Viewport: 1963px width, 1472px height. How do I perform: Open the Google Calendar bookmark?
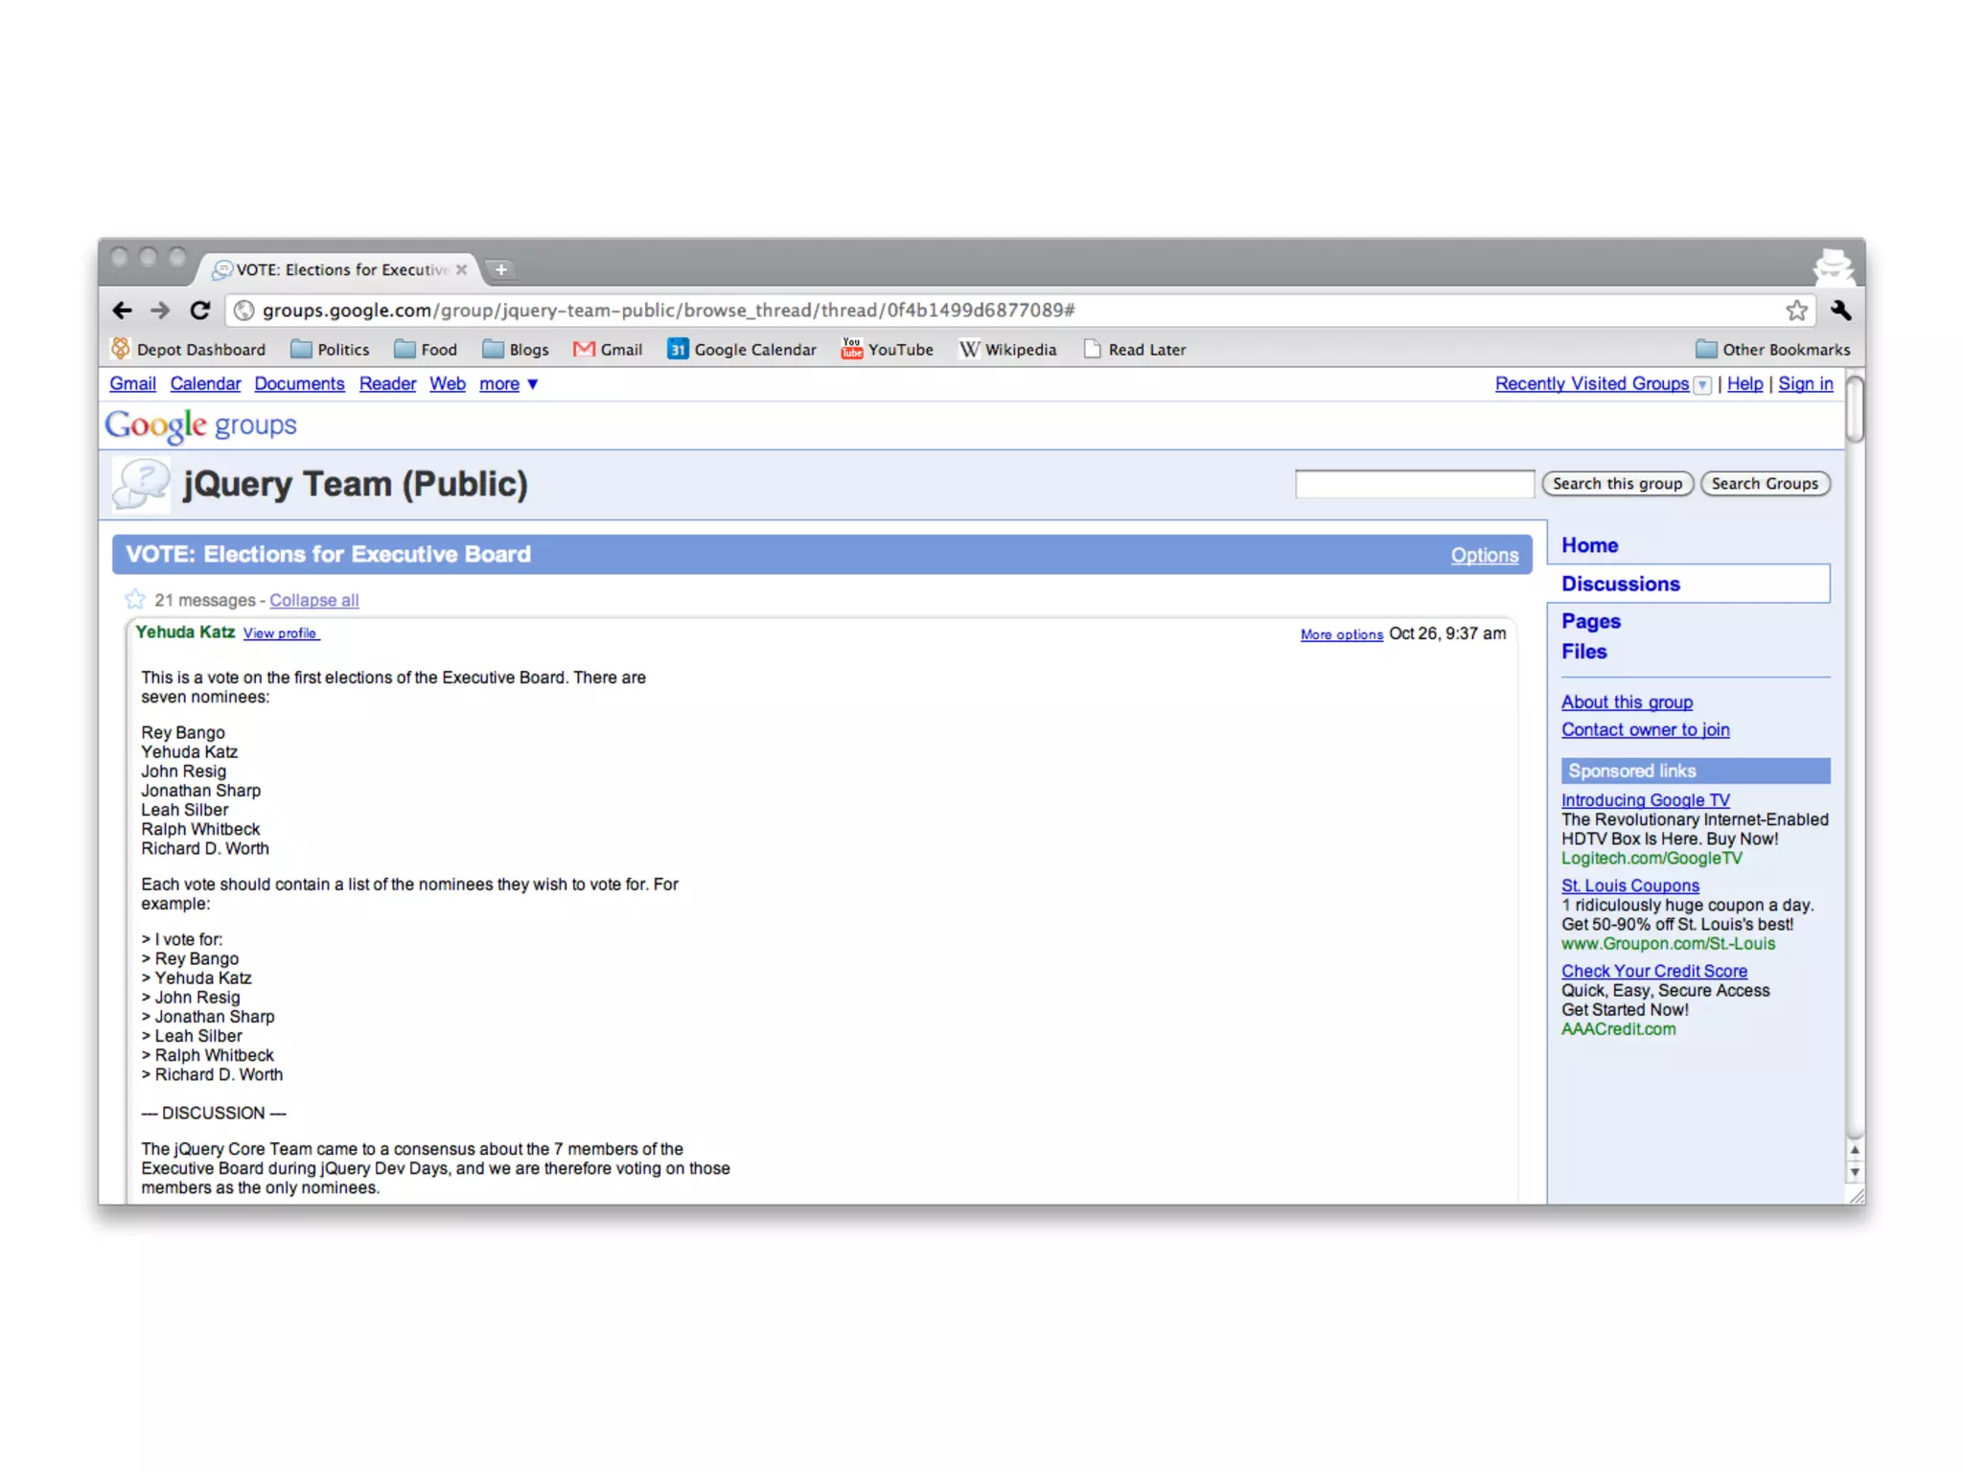742,350
